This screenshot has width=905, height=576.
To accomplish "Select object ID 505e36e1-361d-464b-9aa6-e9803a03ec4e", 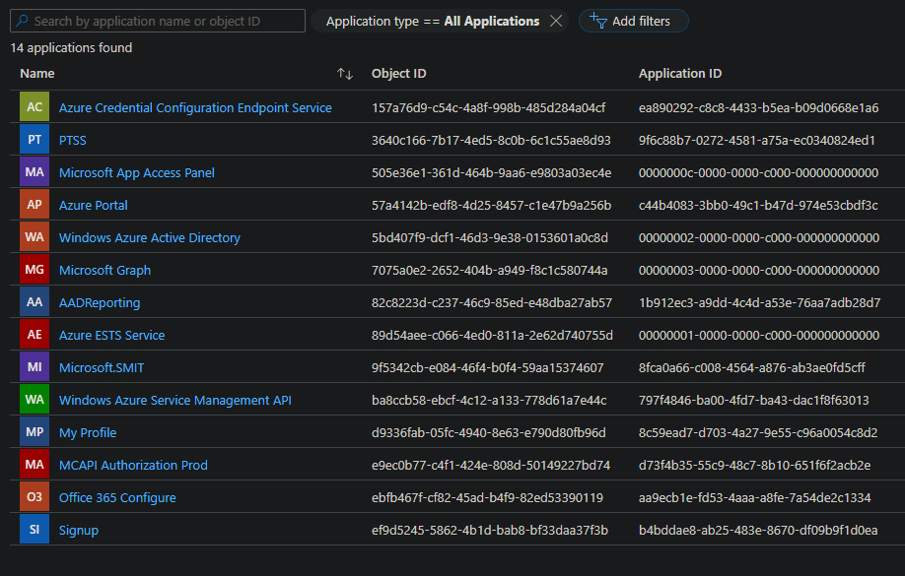I will tap(491, 172).
